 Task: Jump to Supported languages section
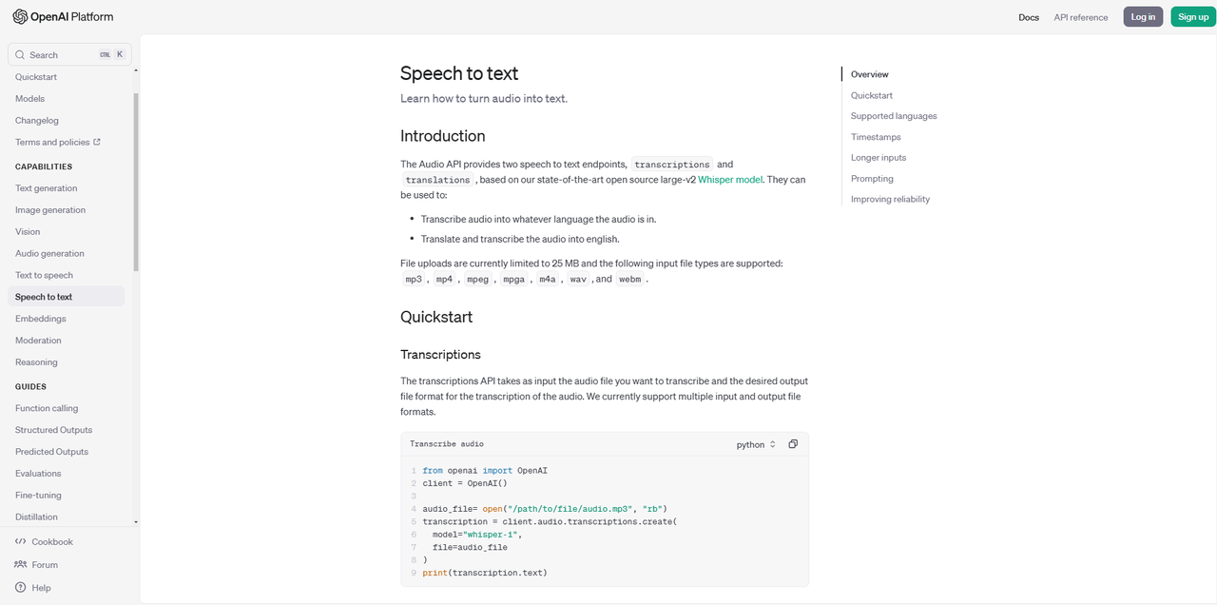[x=893, y=116]
